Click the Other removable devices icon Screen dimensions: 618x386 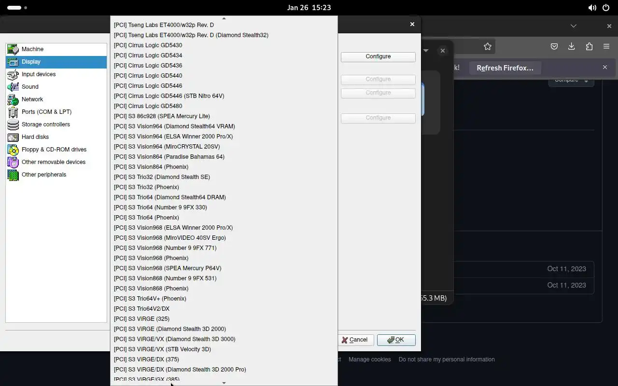click(13, 162)
